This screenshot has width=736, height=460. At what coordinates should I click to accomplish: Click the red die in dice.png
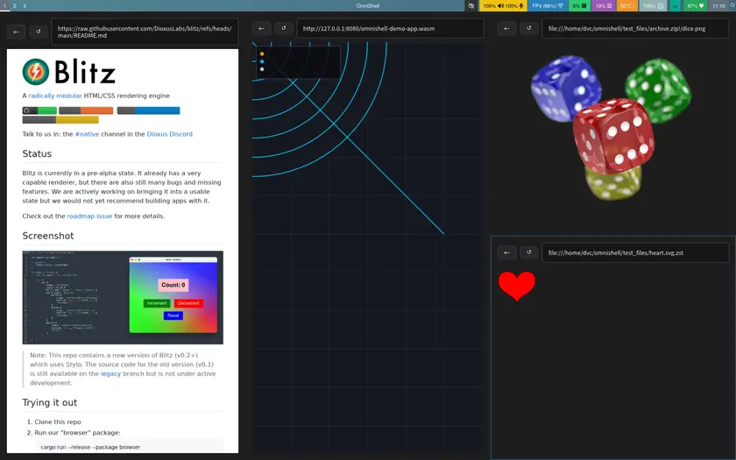pos(613,136)
